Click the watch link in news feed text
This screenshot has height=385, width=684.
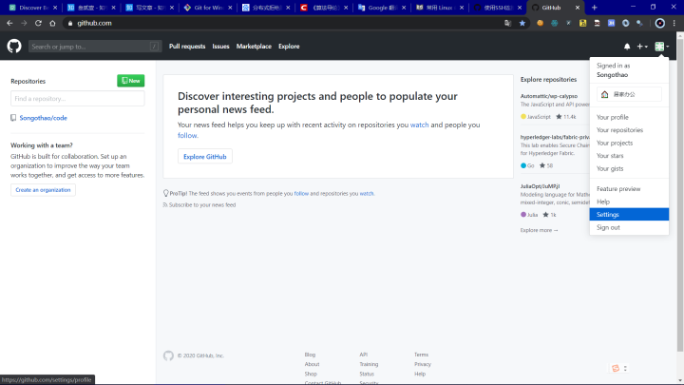[419, 125]
